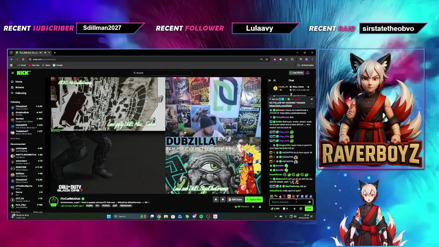Image resolution: width=439 pixels, height=247 pixels.
Task: Open recommended channel starladder1
Action: (27, 162)
